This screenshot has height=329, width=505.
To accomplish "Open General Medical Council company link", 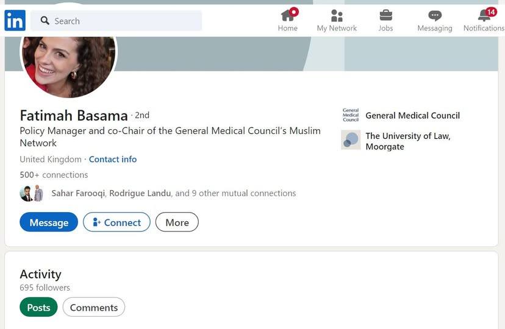I will click(412, 116).
